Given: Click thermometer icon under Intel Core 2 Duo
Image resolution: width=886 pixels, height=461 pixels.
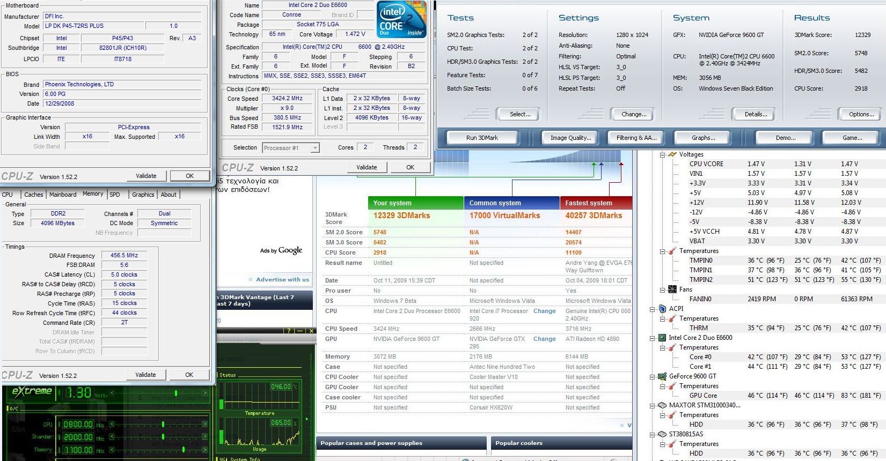Looking at the screenshot, I should coord(672,347).
